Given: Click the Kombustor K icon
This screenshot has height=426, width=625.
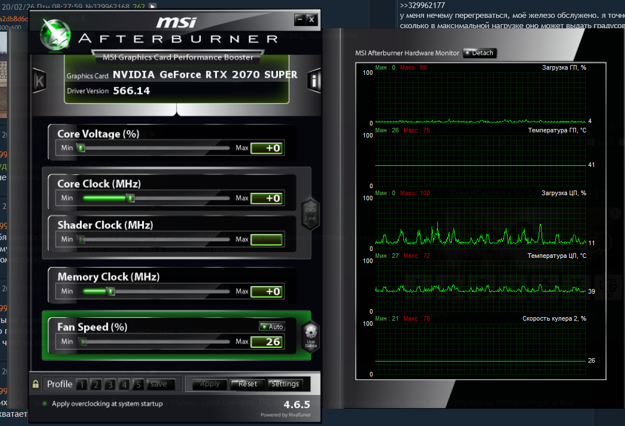Looking at the screenshot, I should click(39, 81).
